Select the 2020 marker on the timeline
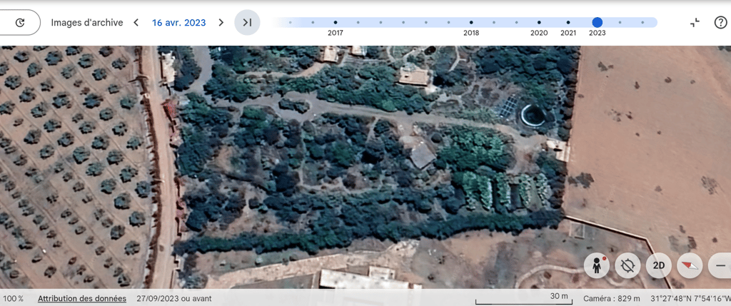 (x=539, y=22)
